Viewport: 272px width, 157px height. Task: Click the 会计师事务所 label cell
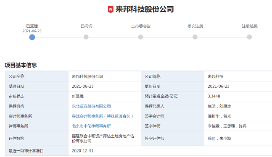click(x=37, y=116)
